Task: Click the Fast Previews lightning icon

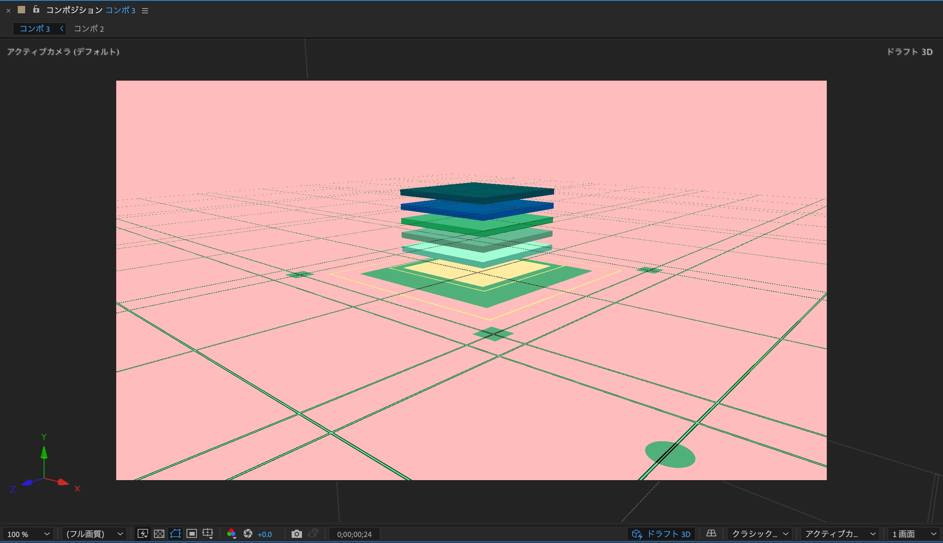Action: [x=142, y=534]
